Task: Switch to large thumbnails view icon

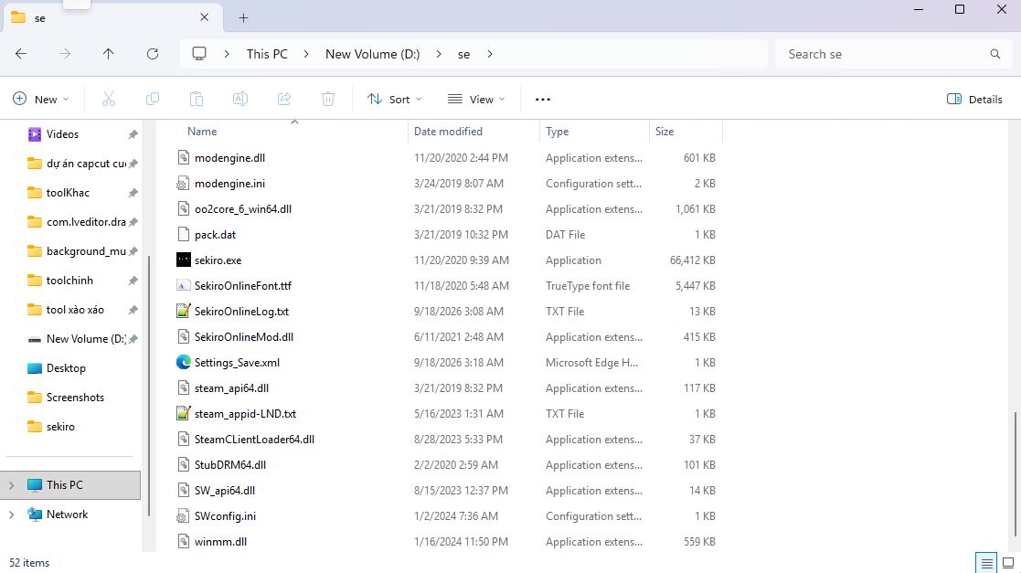Action: 1008,563
